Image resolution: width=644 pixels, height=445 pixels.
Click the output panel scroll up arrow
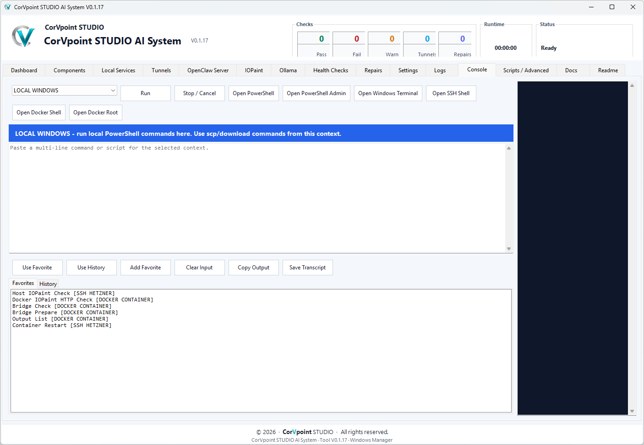(632, 86)
